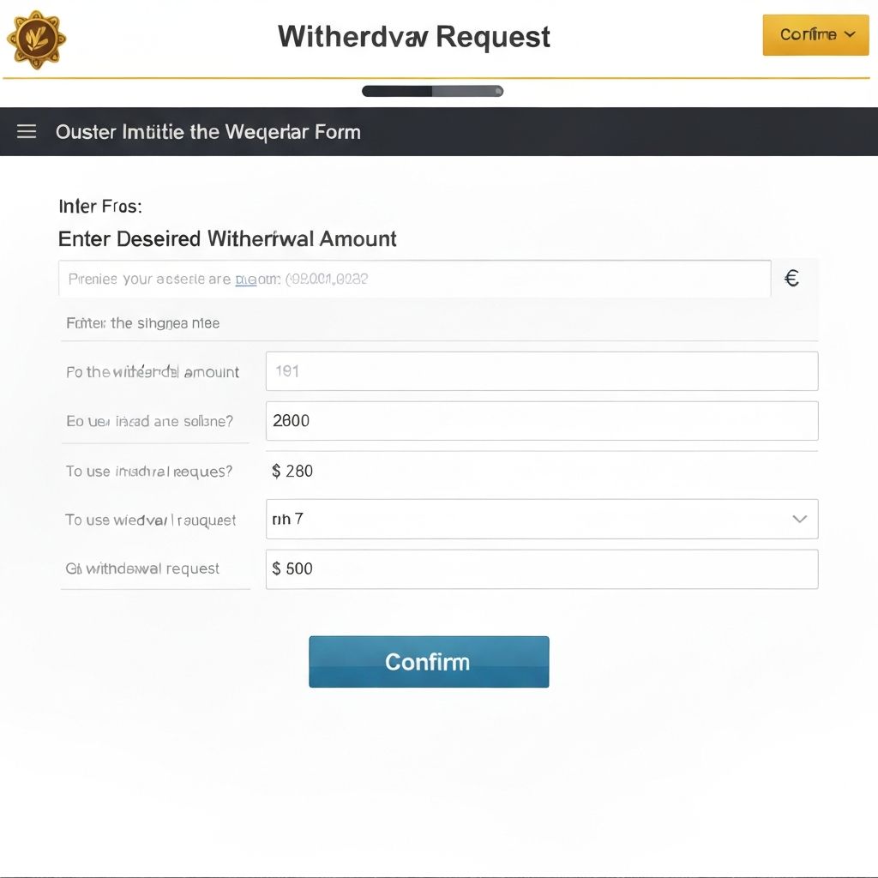The width and height of the screenshot is (878, 878).
Task: Click the input field containing 191
Action: (541, 371)
